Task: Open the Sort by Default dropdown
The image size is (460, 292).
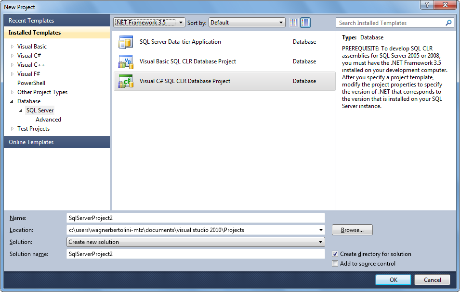Action: point(247,23)
